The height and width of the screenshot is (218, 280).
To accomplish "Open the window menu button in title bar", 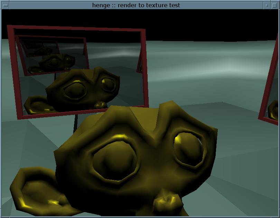I will click(6, 6).
